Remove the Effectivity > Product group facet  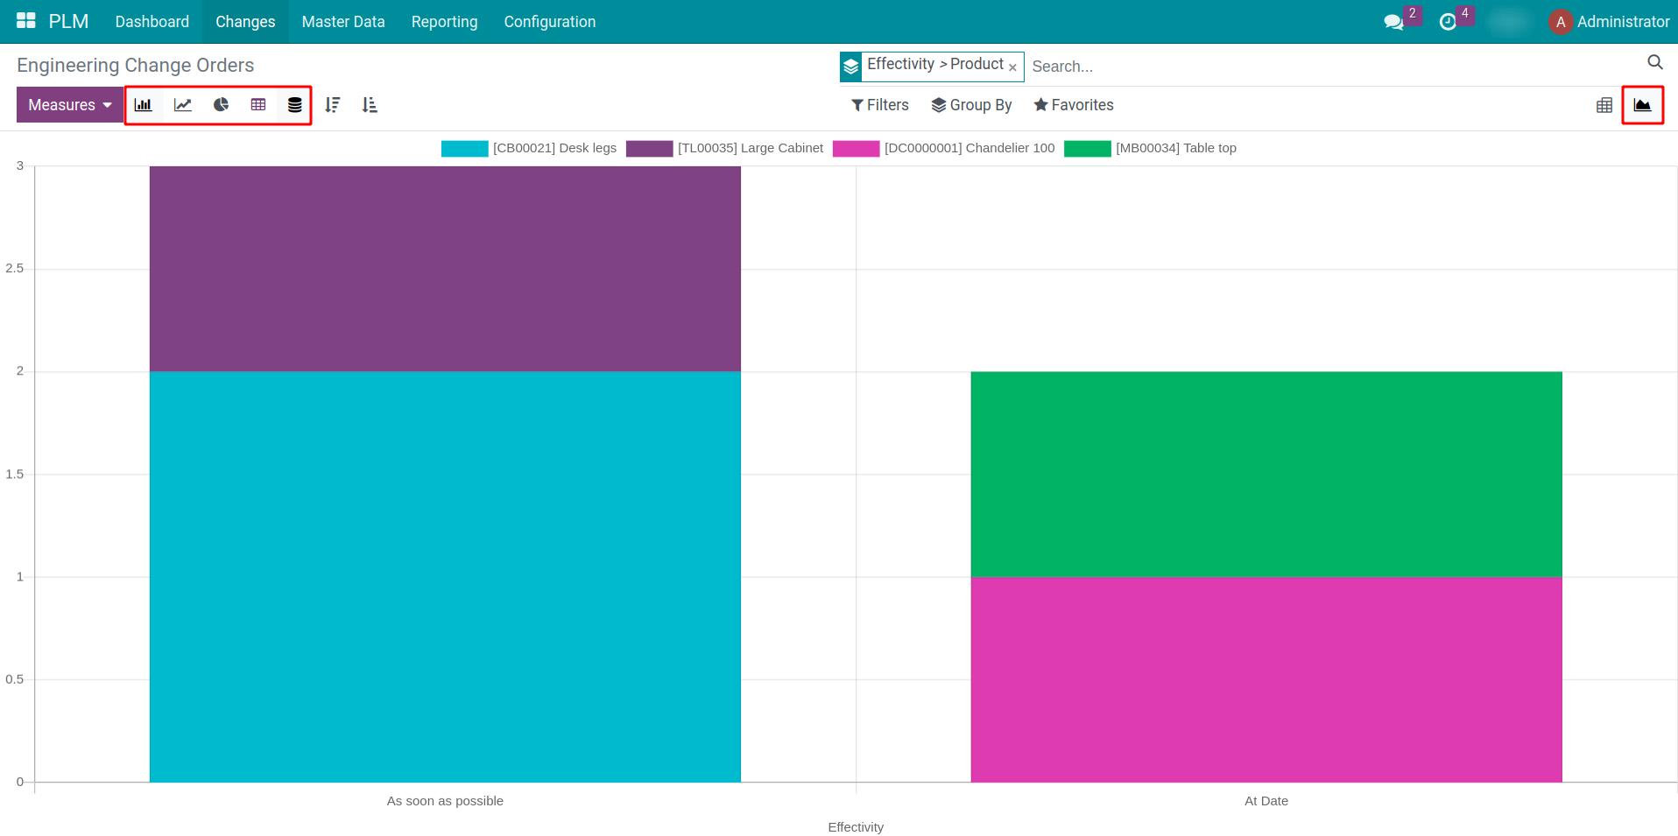1012,67
